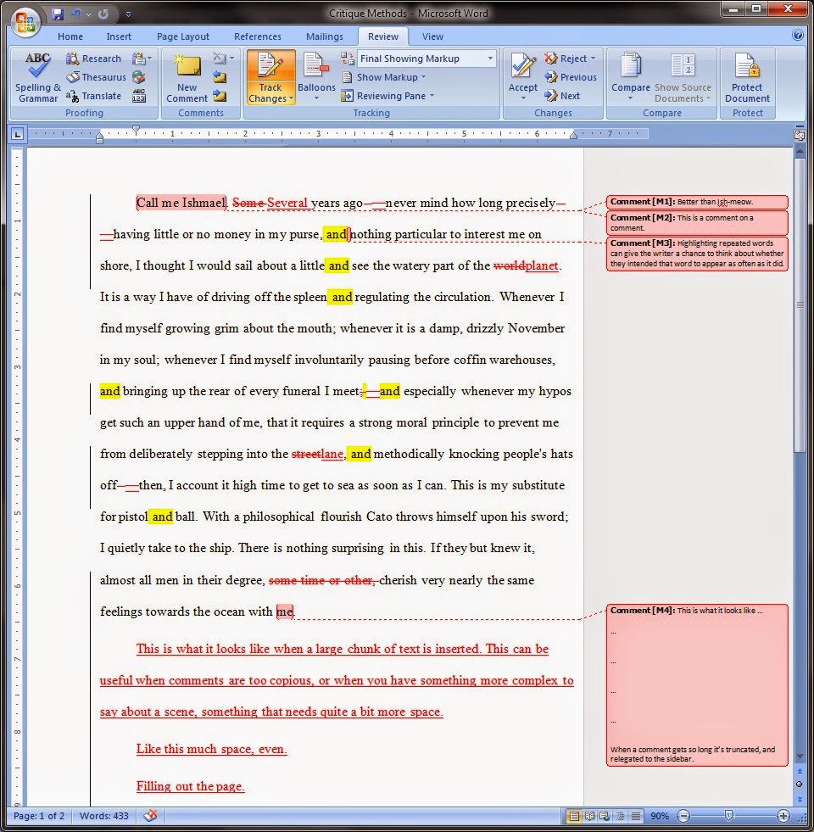Click the Words: 433 counter
Screen dimensions: 814x832
[103, 816]
